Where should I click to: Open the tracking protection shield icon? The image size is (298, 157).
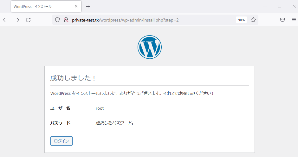point(57,20)
